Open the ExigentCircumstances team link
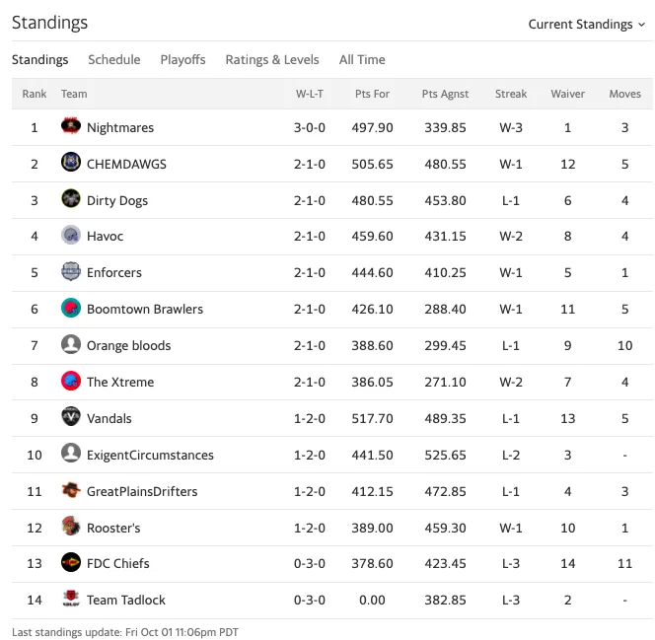 coord(150,455)
